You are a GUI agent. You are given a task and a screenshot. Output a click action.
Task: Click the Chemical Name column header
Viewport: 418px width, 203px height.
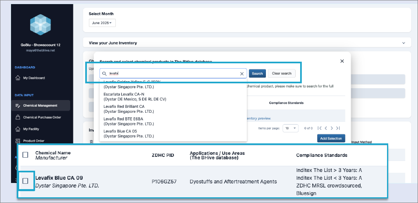tap(53, 153)
